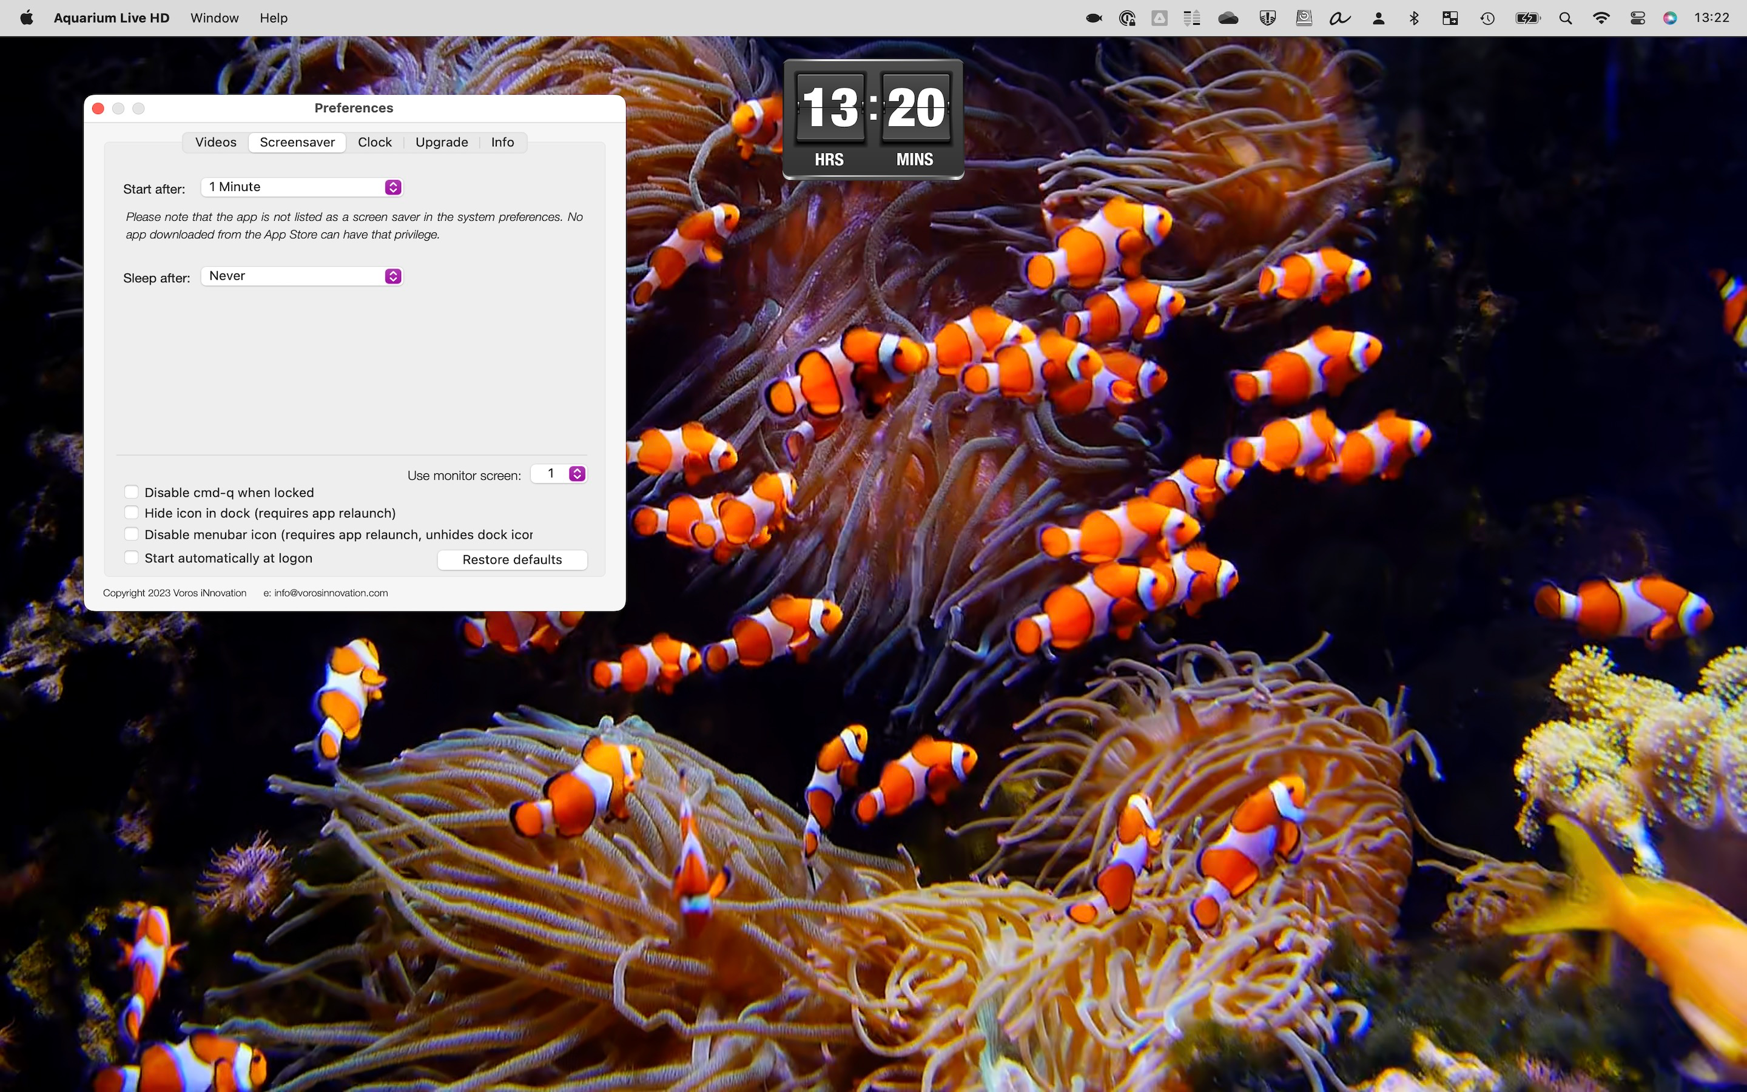Open the Window menu
1747x1092 pixels.
214,18
